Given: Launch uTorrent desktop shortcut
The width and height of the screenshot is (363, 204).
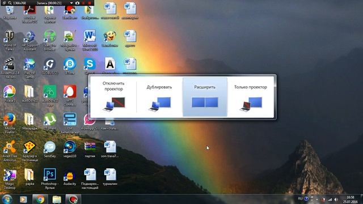Looking at the screenshot, I should 50,121.
